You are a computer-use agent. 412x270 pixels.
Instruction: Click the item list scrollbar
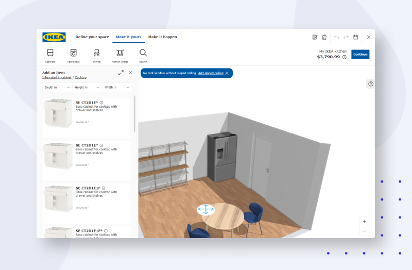(x=134, y=113)
